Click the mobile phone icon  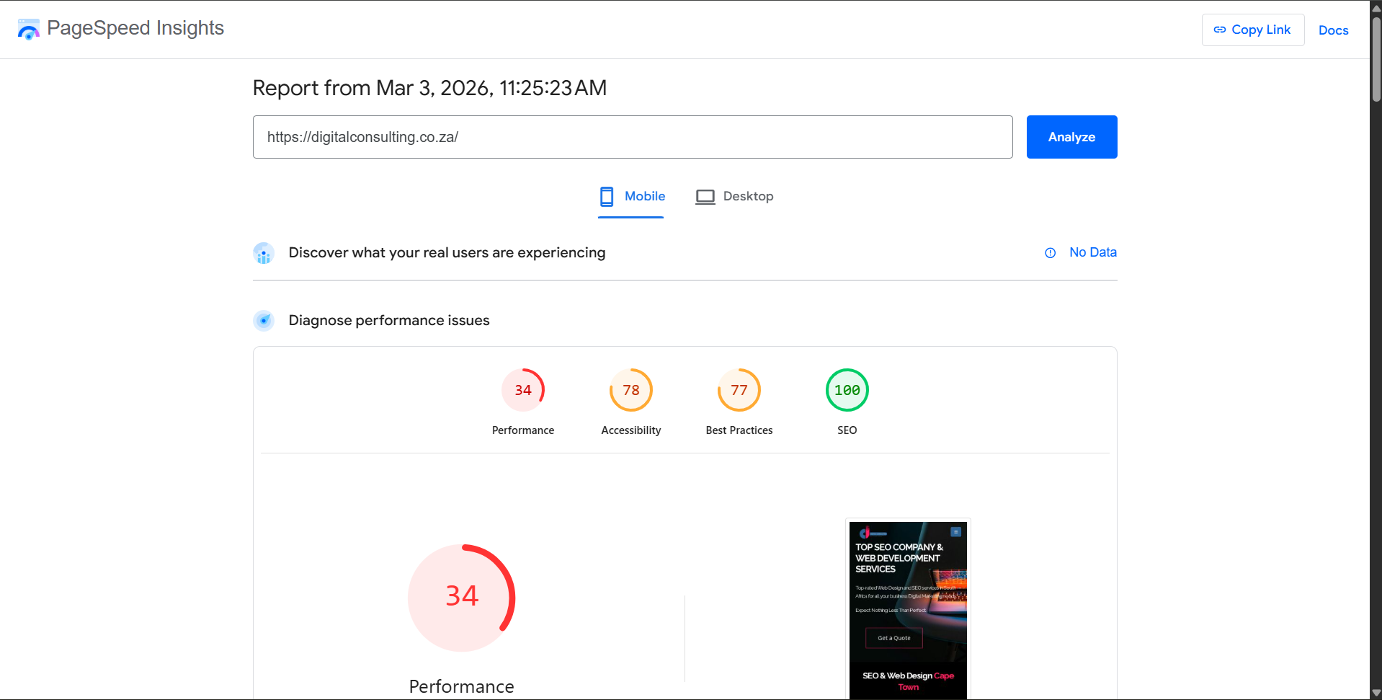click(607, 196)
